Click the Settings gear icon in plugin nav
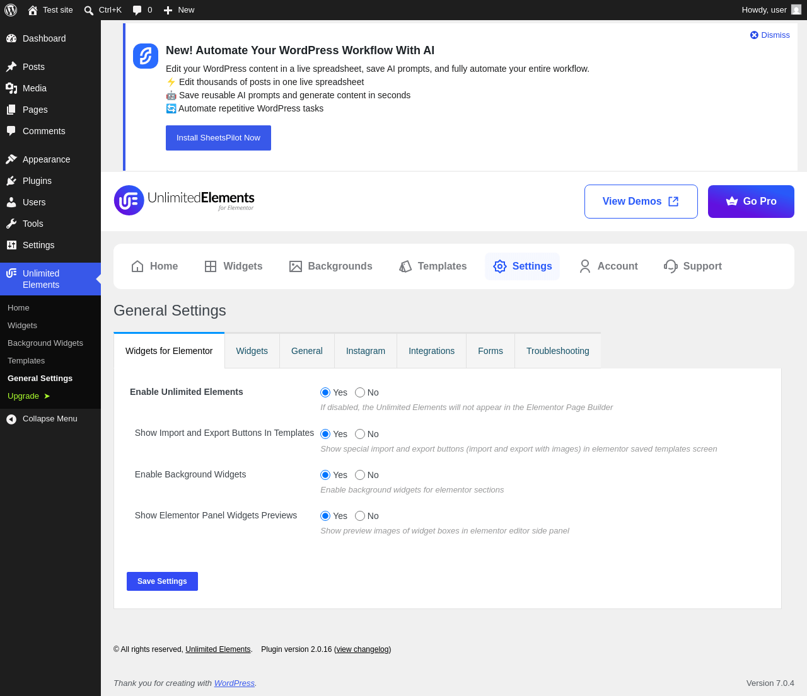This screenshot has height=696, width=807. 500,266
